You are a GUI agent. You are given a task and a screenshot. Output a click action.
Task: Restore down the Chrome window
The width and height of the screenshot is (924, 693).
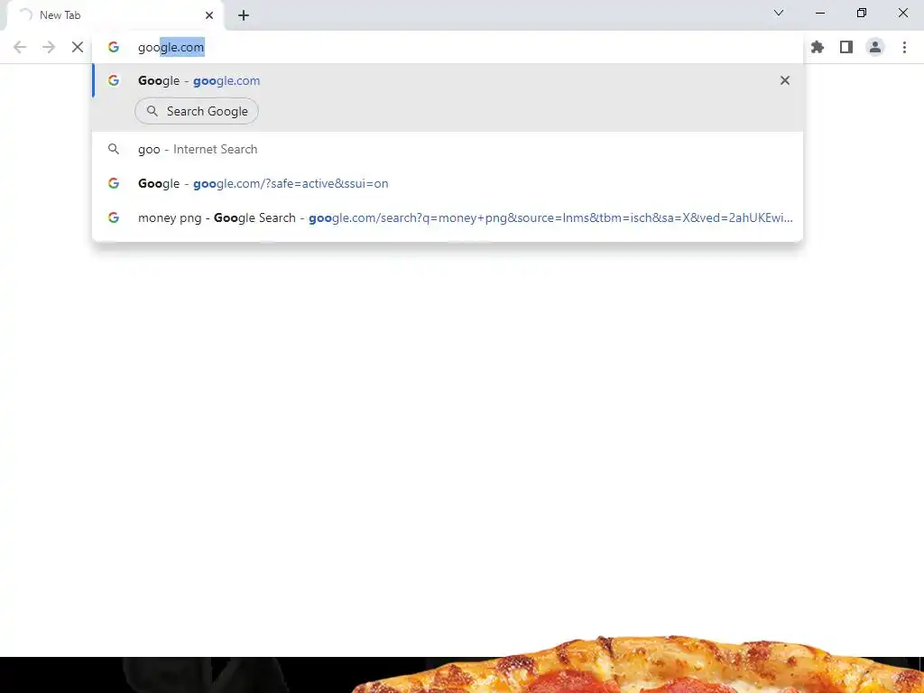click(x=862, y=13)
